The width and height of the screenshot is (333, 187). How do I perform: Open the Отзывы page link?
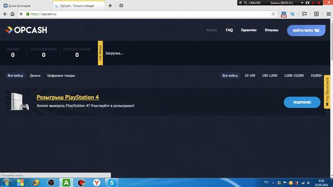coord(272,30)
